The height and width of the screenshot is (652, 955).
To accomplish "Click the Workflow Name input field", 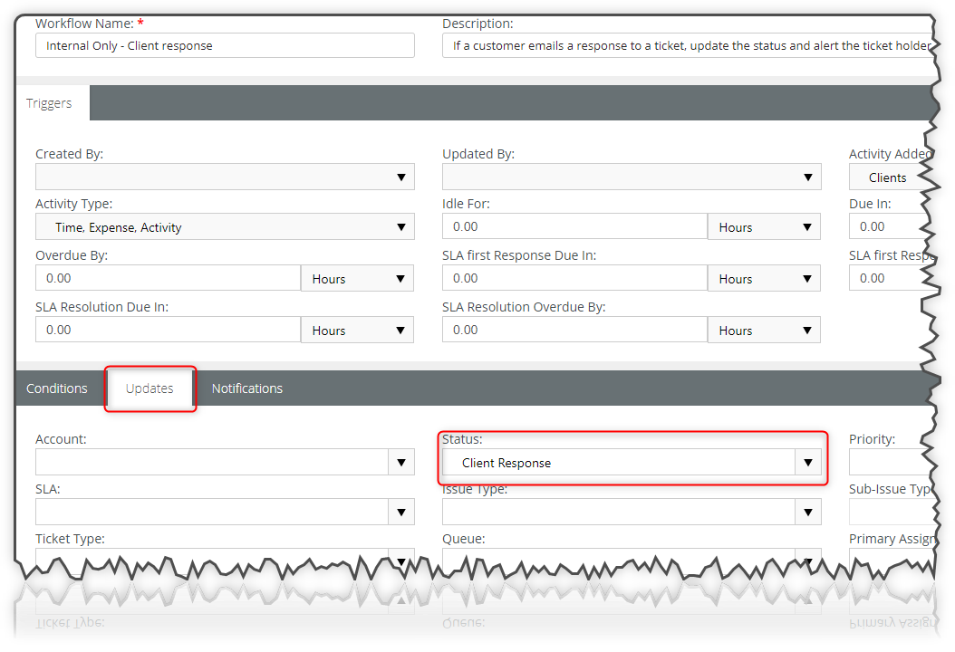I will [x=225, y=45].
